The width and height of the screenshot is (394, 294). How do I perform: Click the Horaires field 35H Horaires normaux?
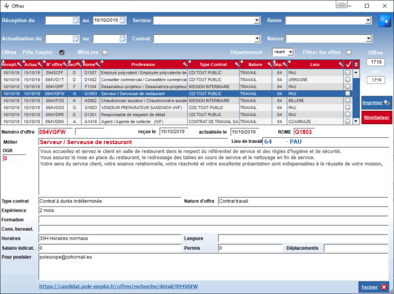point(110,239)
